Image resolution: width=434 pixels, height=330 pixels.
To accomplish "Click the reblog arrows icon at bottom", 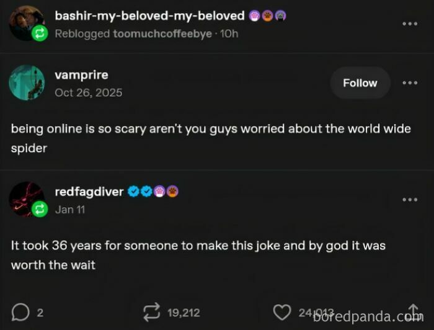I will click(152, 312).
